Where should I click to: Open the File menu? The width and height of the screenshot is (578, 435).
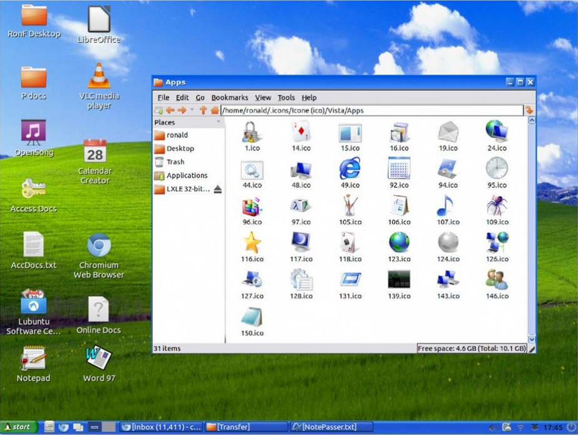tap(163, 97)
